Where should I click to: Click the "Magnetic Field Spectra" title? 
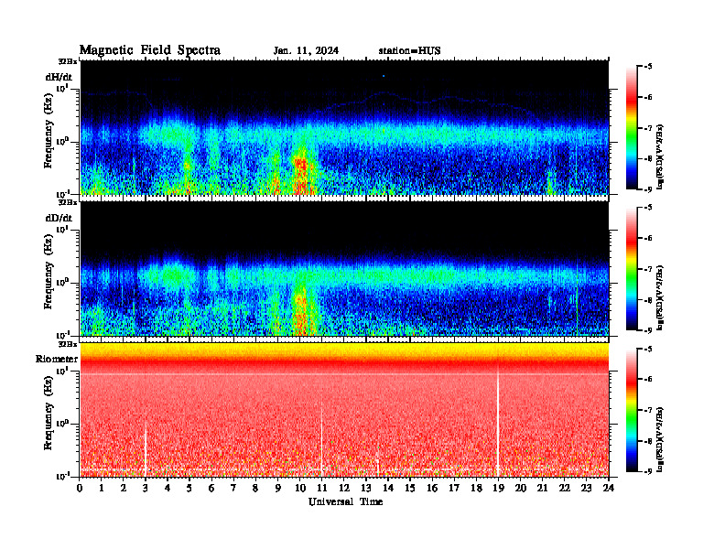[x=150, y=50]
